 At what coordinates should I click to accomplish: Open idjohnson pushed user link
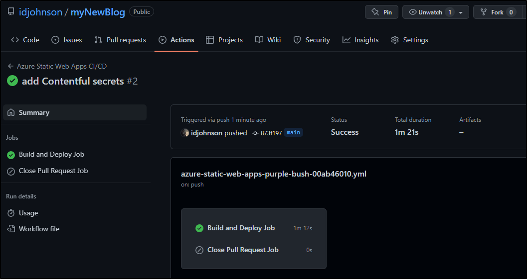[207, 133]
